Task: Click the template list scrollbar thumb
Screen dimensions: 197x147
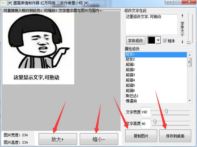Action: pyautogui.click(x=189, y=62)
